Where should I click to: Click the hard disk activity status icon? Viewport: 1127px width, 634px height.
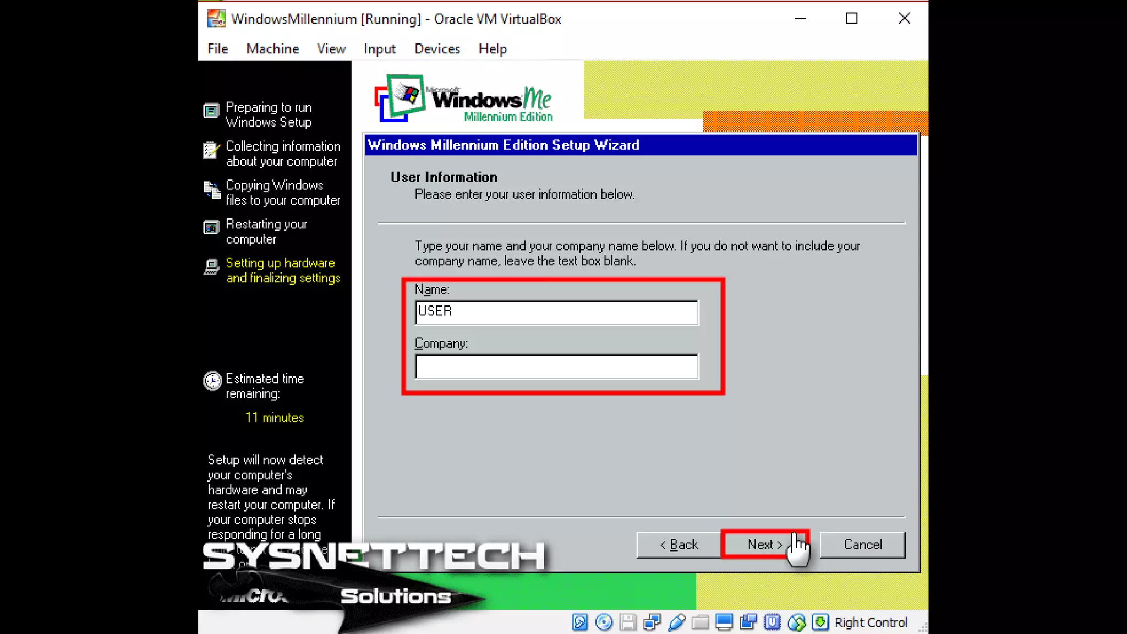coord(579,622)
